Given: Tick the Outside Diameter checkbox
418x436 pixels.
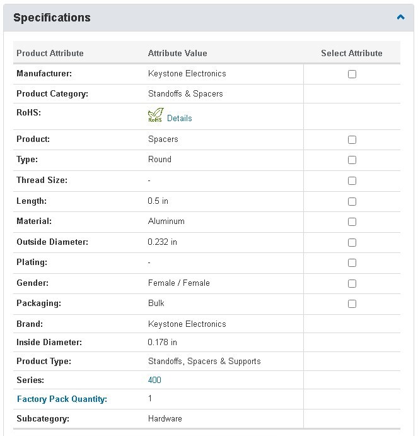Looking at the screenshot, I should pyautogui.click(x=352, y=242).
